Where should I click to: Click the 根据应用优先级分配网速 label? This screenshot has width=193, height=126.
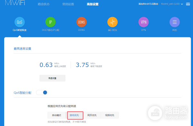tap(62, 106)
